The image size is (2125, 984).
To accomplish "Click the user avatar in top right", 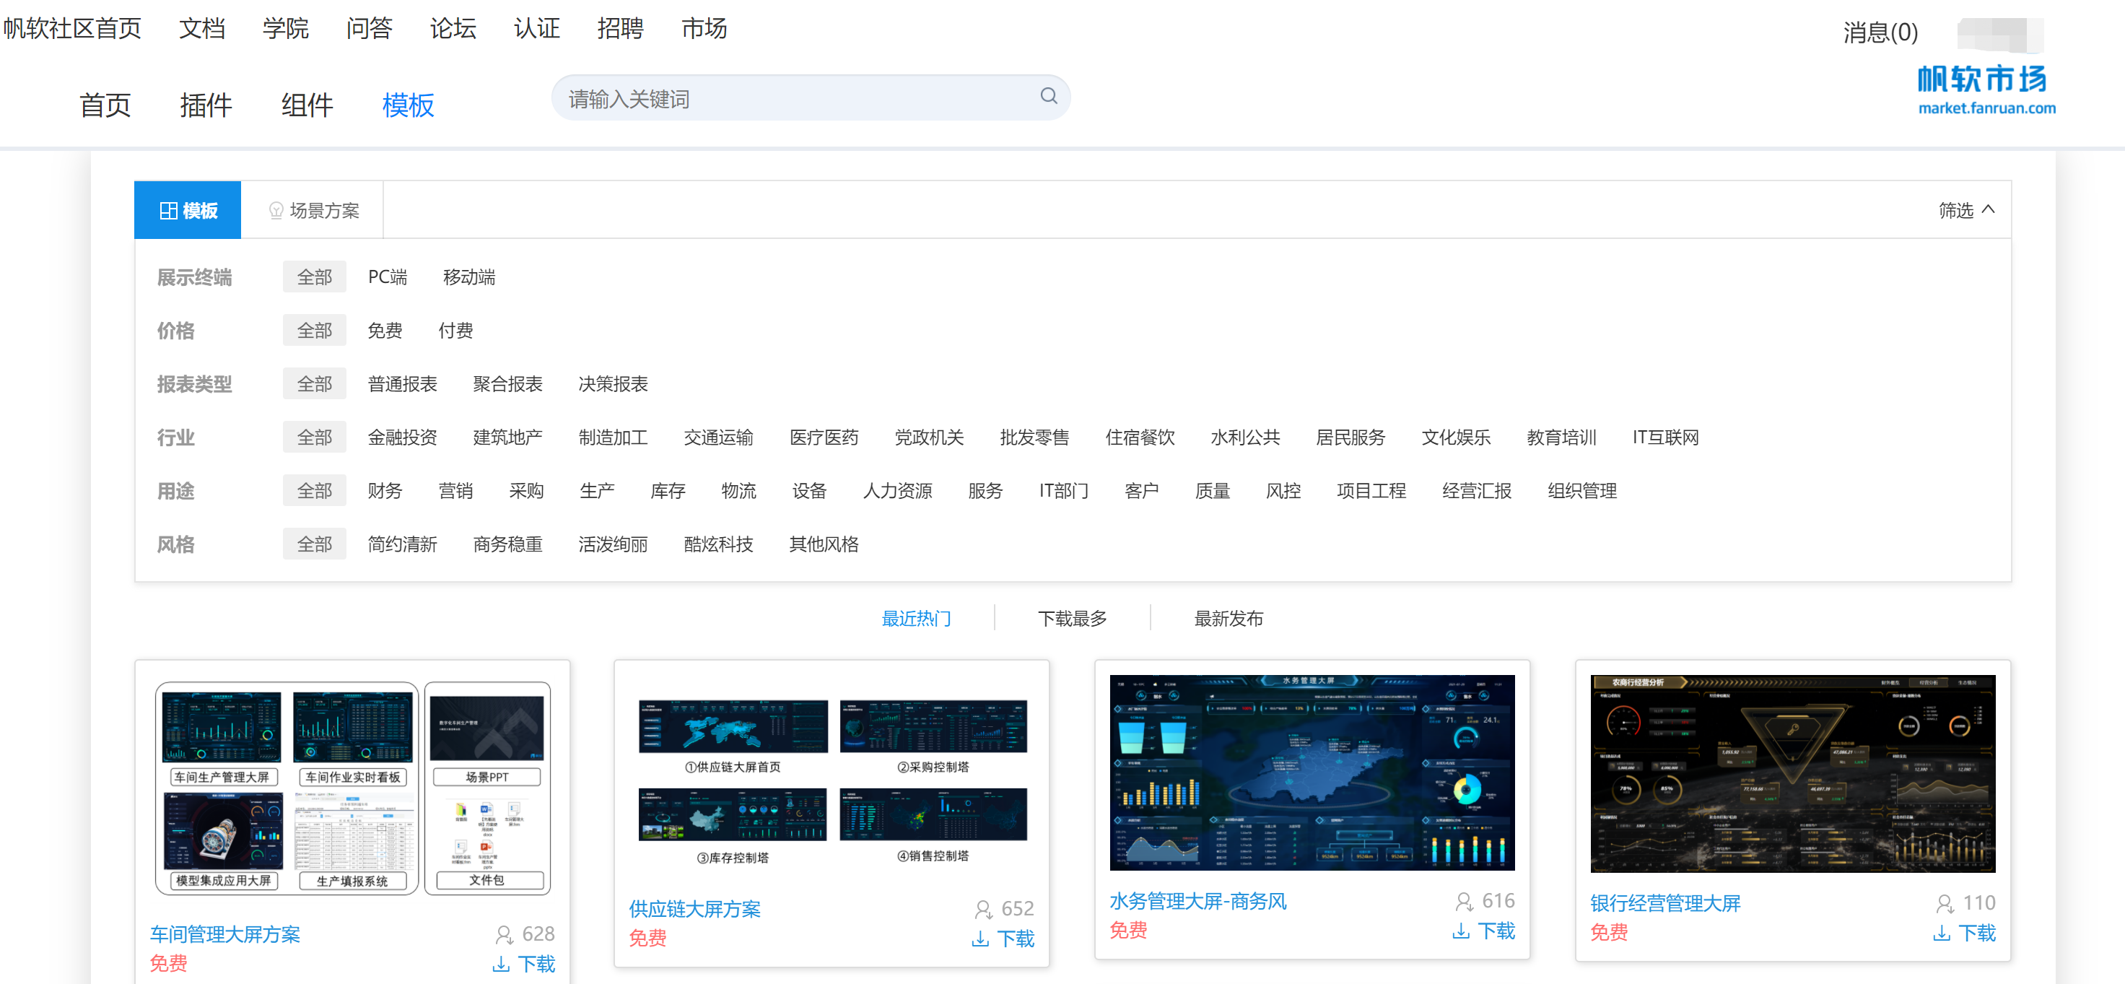I will pos(1999,34).
